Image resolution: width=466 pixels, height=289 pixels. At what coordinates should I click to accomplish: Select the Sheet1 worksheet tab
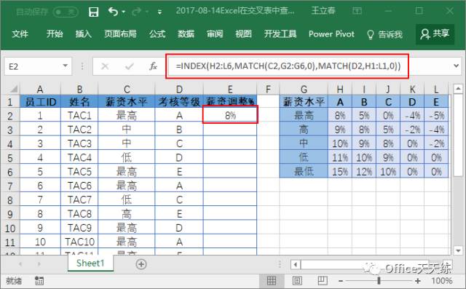tap(90, 264)
